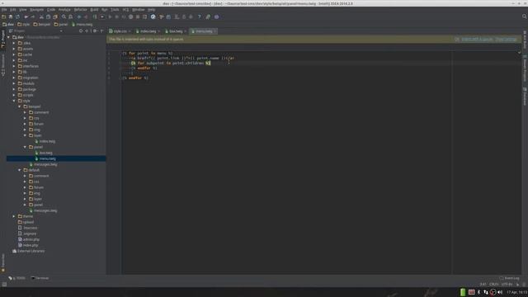This screenshot has height=297, width=528.
Task: Open the Navigate menu
Action: [x=36, y=10]
